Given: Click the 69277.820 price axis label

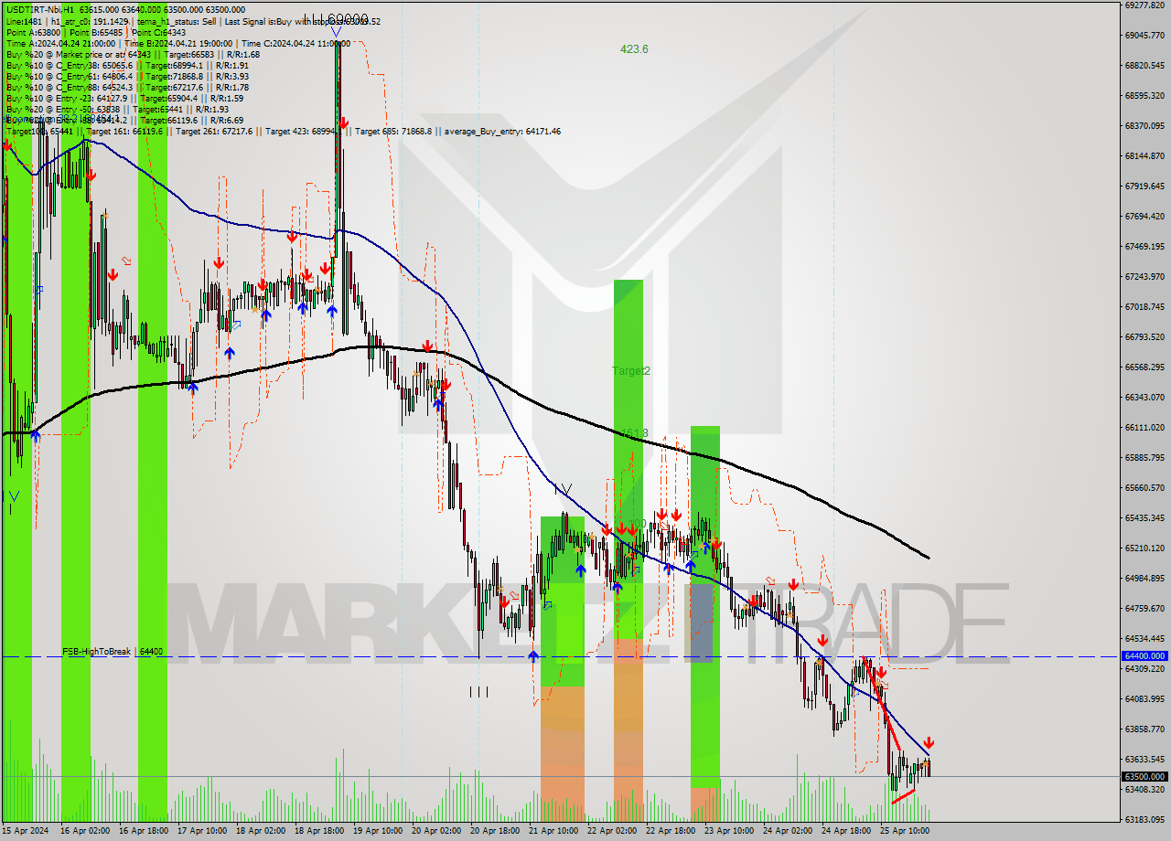Looking at the screenshot, I should pyautogui.click(x=1144, y=5).
